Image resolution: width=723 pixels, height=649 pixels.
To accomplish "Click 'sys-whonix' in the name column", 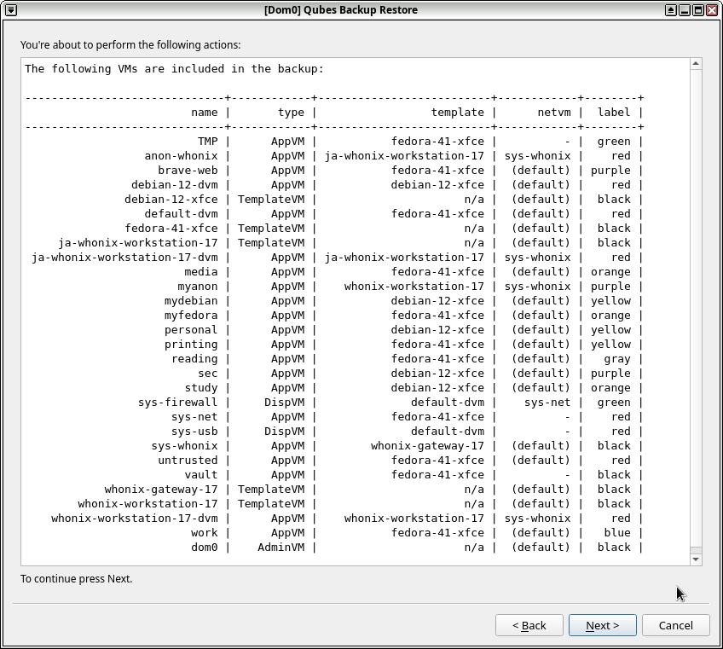I will coord(184,446).
